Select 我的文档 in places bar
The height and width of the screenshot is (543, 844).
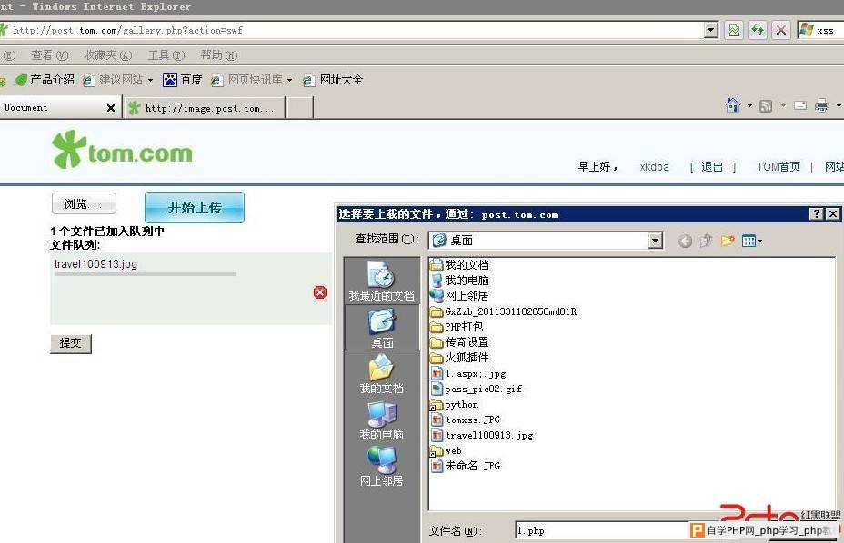pyautogui.click(x=381, y=374)
